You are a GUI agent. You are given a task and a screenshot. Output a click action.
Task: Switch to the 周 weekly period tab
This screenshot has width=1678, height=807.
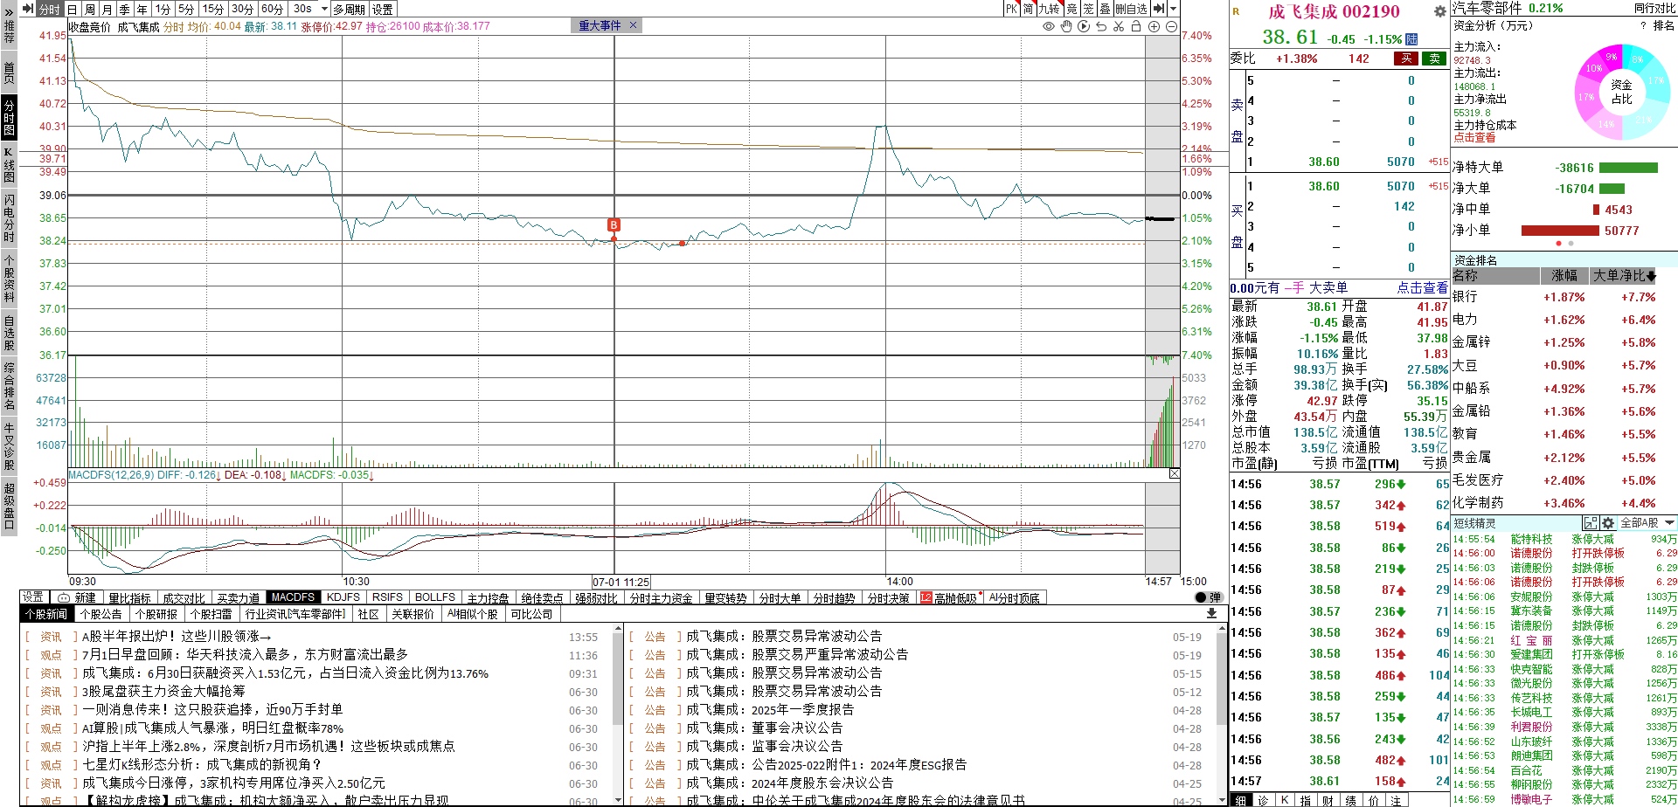click(89, 9)
